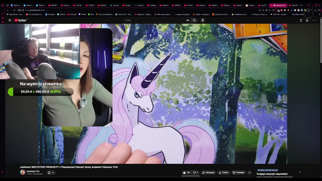Switch to the Top 25 tab
Image resolution: width=322 pixels, height=181 pixels.
tap(263, 5)
